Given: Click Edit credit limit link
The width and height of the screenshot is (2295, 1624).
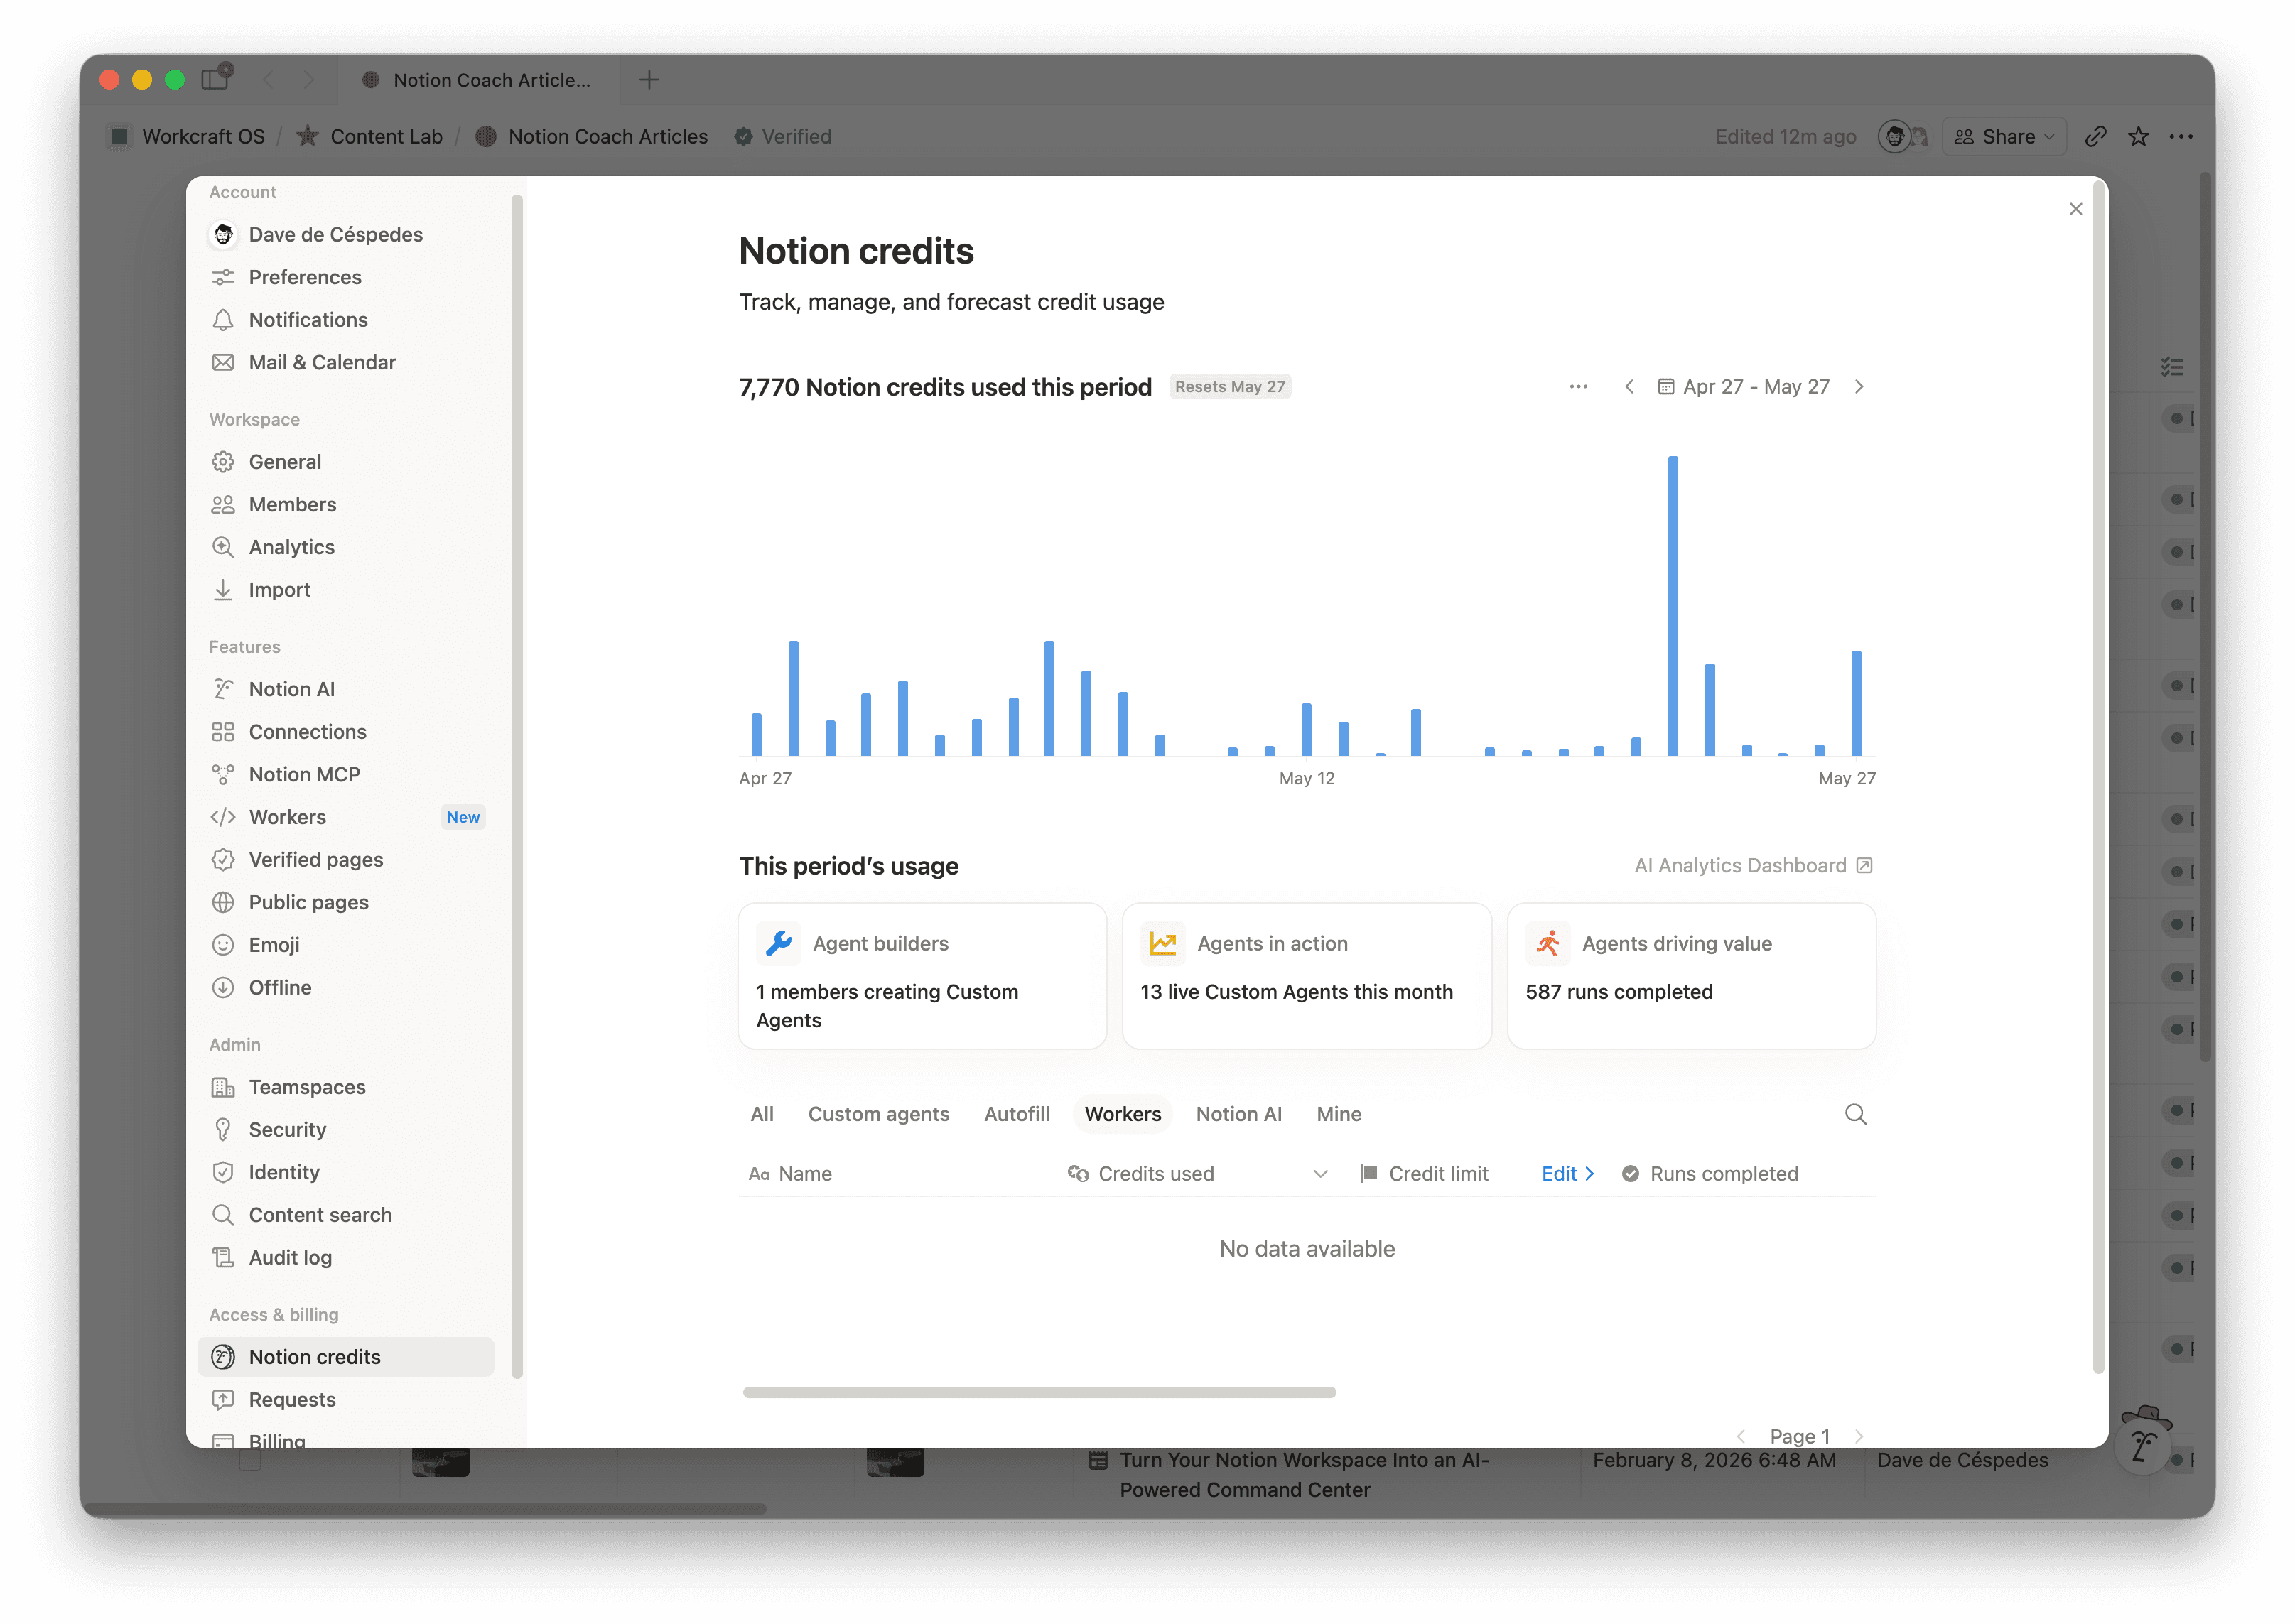Looking at the screenshot, I should (1567, 1174).
